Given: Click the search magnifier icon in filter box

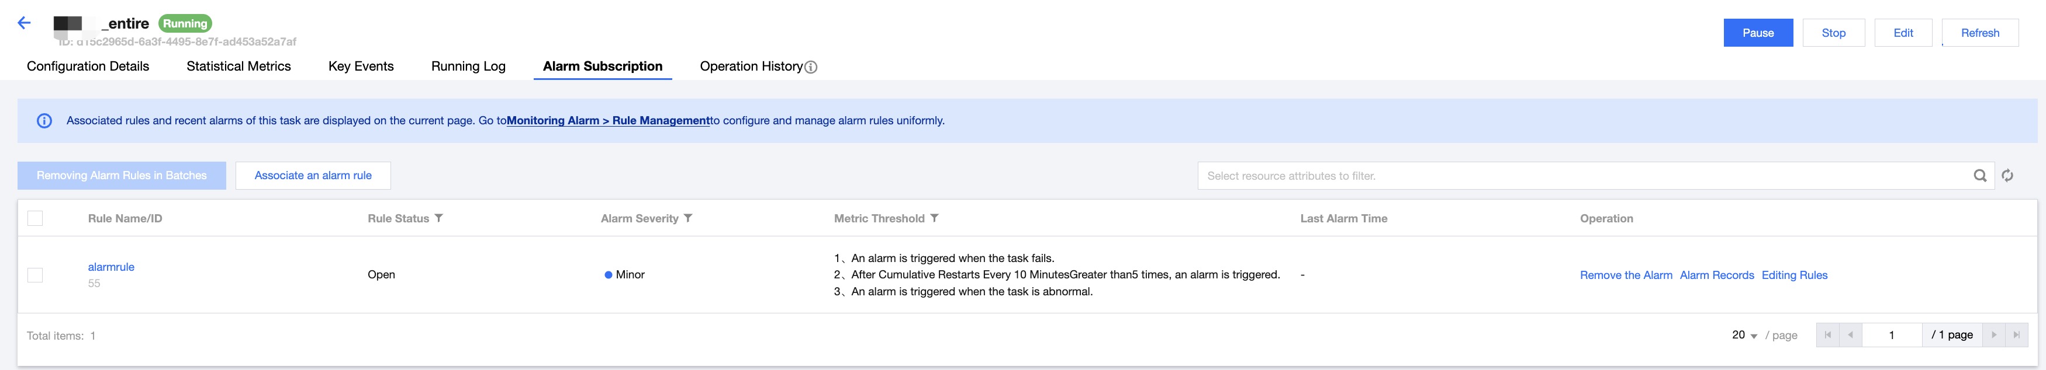Looking at the screenshot, I should point(1980,176).
